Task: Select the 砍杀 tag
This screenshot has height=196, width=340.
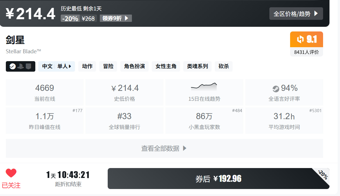Action: pos(224,66)
